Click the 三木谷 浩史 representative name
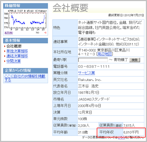 88,86
